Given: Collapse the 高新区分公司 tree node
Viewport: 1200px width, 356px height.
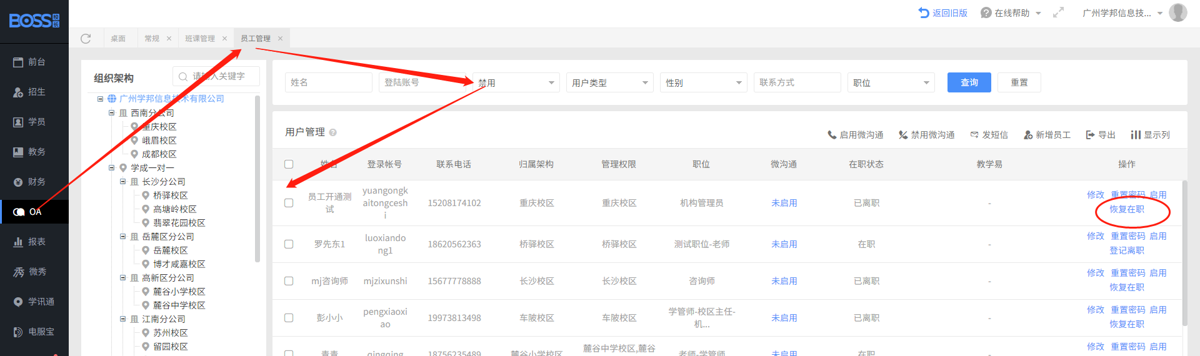Looking at the screenshot, I should pos(122,278).
